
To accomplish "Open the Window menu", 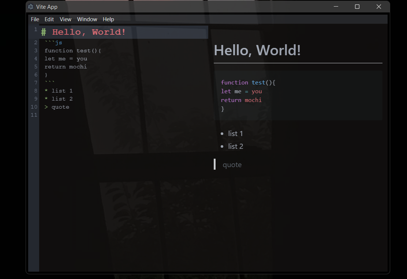I will click(x=87, y=19).
